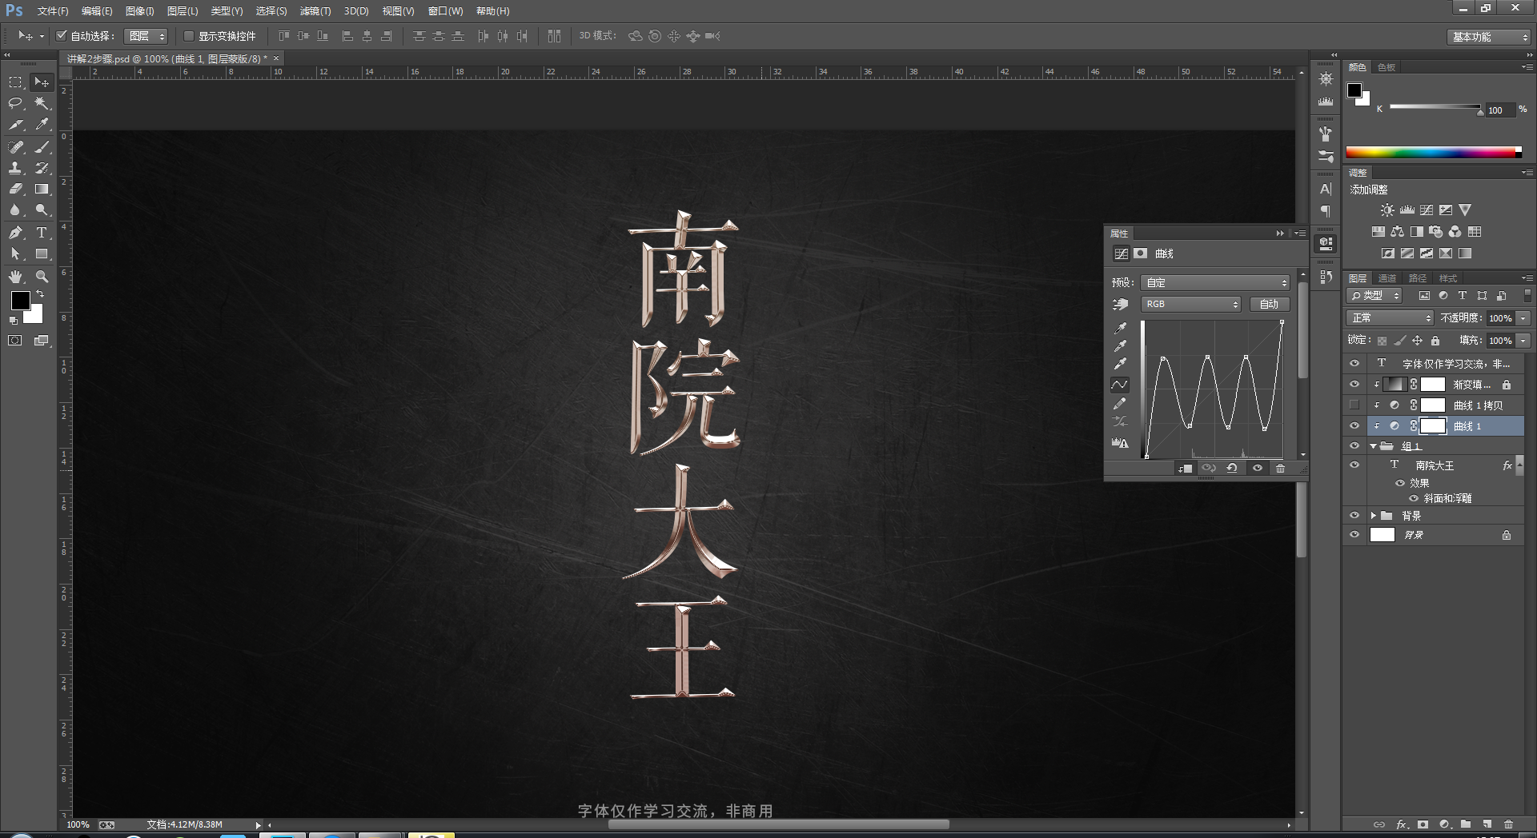Viewport: 1537px width, 838px height.
Task: Select the Blur tool
Action: click(x=15, y=210)
